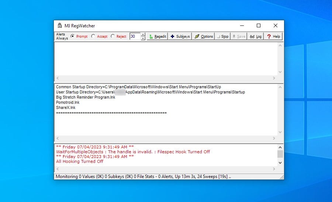Increase the interval with the up spinner arrow
The width and height of the screenshot is (332, 202).
[143, 35]
